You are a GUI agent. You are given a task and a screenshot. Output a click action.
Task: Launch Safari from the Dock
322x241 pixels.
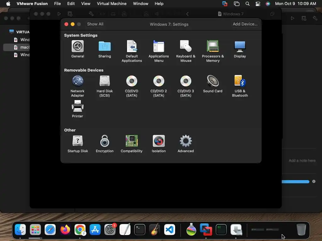[50, 229]
